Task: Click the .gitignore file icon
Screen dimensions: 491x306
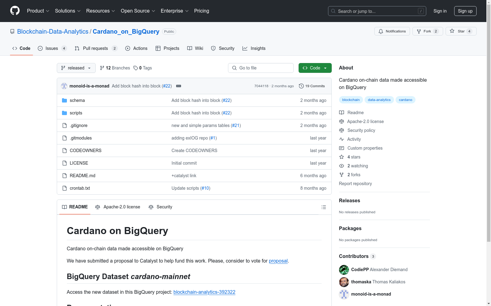Action: [64, 125]
